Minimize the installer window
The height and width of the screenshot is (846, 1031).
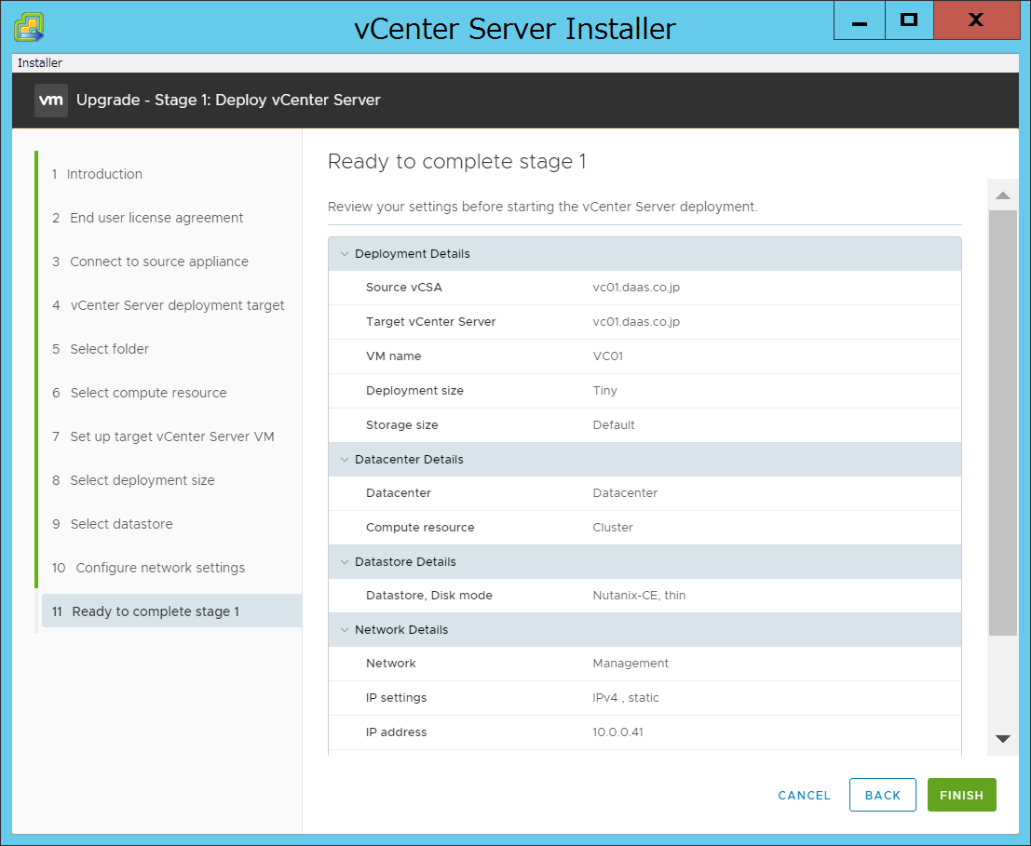pyautogui.click(x=860, y=20)
